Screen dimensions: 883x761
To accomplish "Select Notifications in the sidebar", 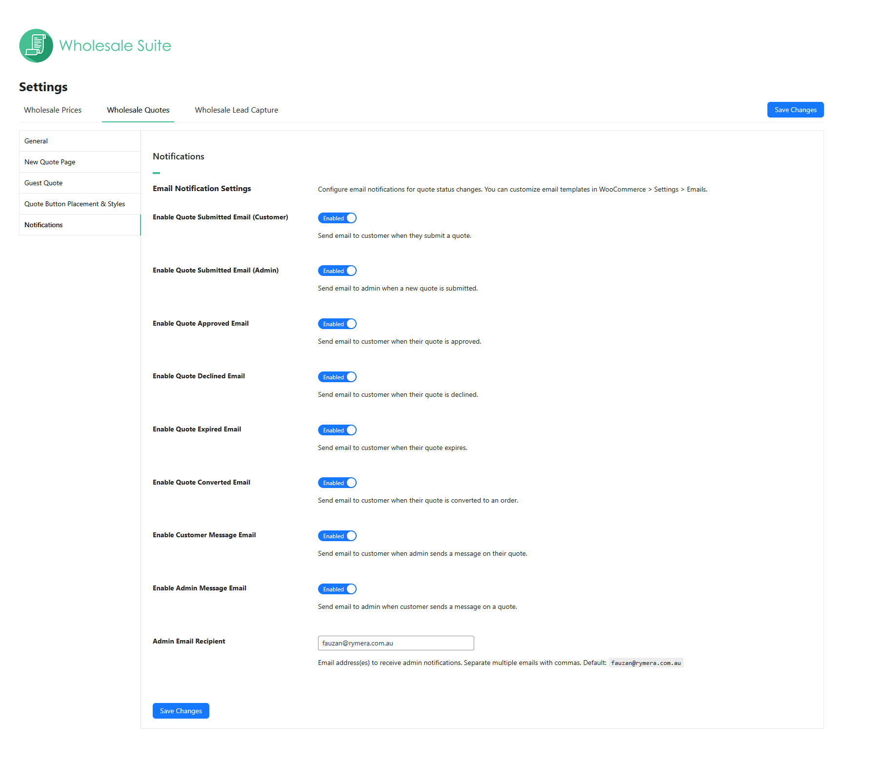I will tap(43, 225).
